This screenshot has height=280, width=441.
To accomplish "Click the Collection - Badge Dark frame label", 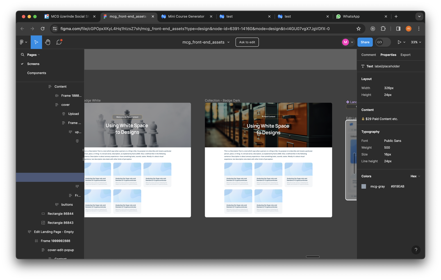I will coord(222,100).
